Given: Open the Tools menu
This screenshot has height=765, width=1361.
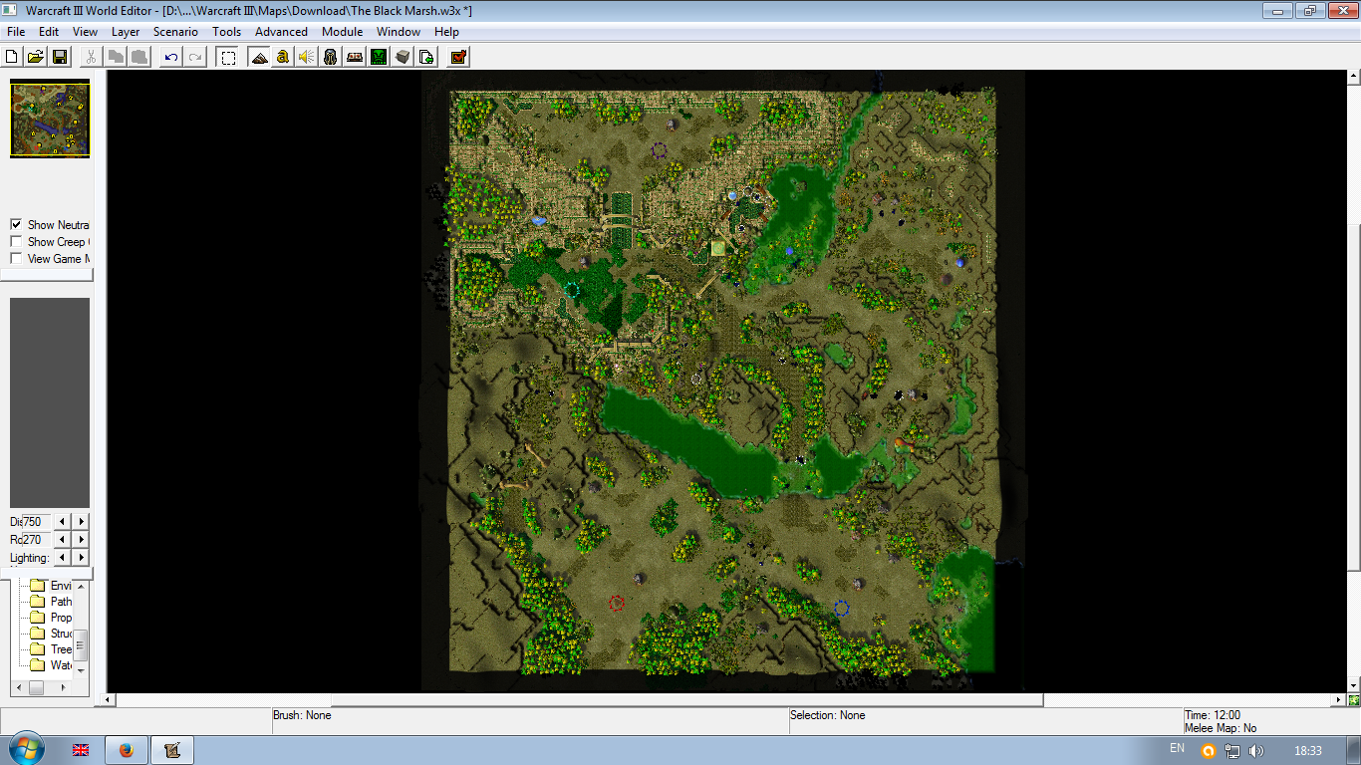Looking at the screenshot, I should [226, 32].
